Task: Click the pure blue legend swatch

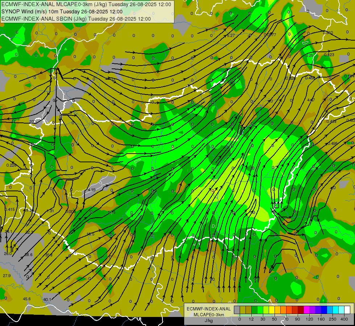Action: [x=324, y=310]
